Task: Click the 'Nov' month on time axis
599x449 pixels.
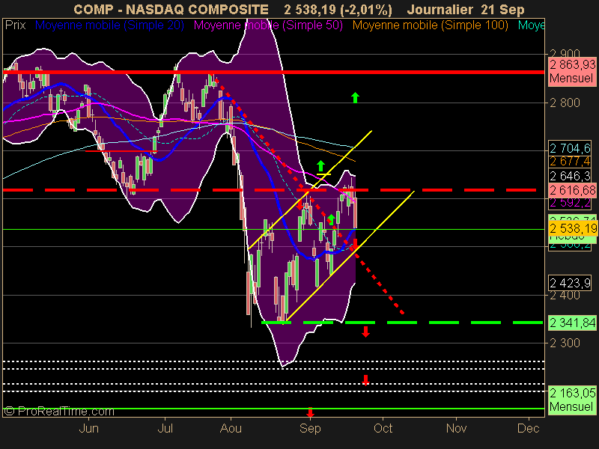Action: pos(456,428)
